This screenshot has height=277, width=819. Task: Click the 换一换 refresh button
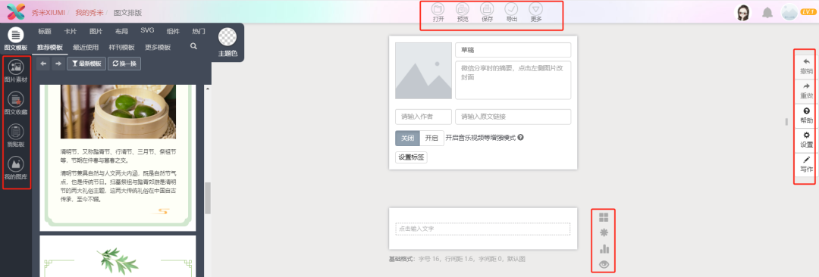point(124,64)
